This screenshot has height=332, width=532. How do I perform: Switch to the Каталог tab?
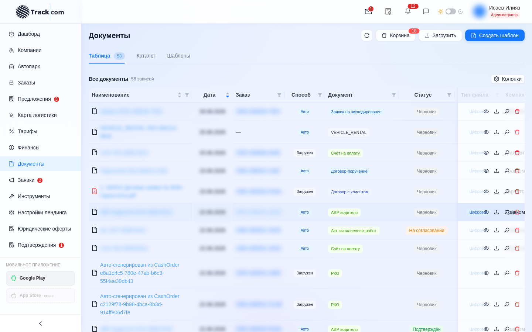coord(146,56)
